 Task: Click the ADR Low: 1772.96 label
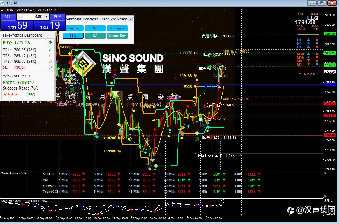236,99
